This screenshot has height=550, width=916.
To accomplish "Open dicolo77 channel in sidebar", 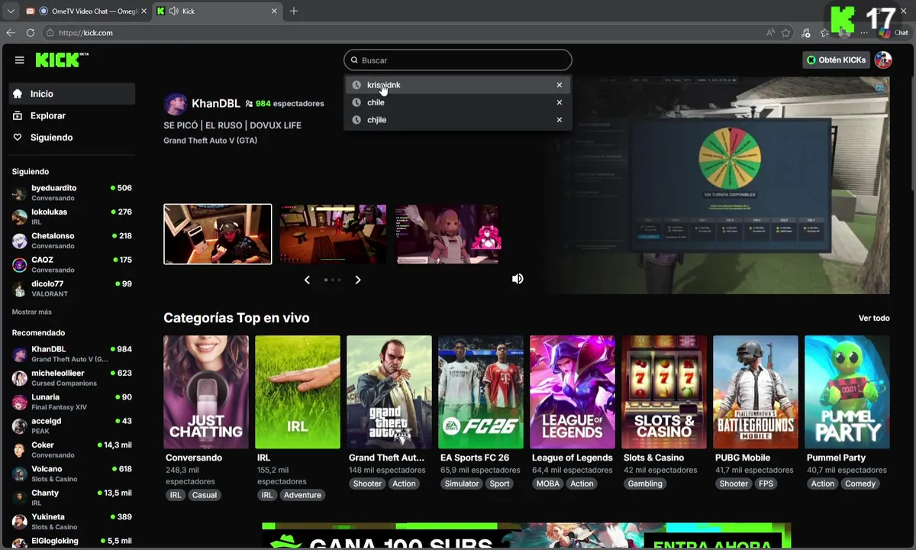I will click(72, 288).
